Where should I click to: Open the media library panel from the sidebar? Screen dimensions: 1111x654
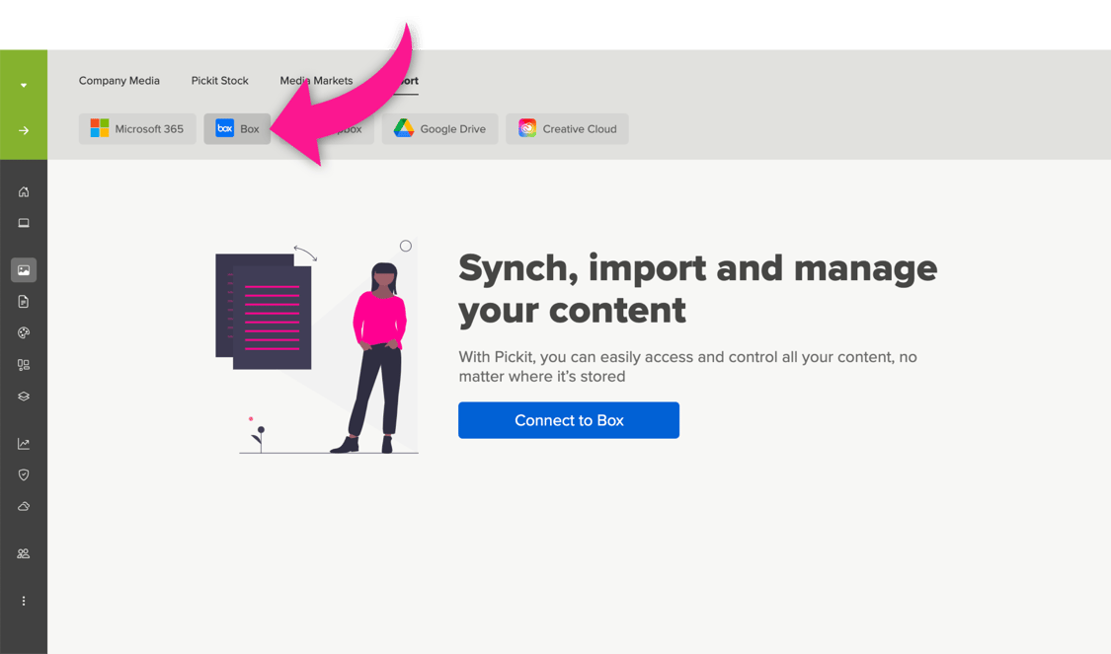[x=24, y=269]
